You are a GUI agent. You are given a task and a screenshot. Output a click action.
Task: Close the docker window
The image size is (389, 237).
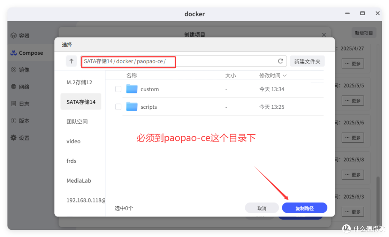(x=377, y=13)
